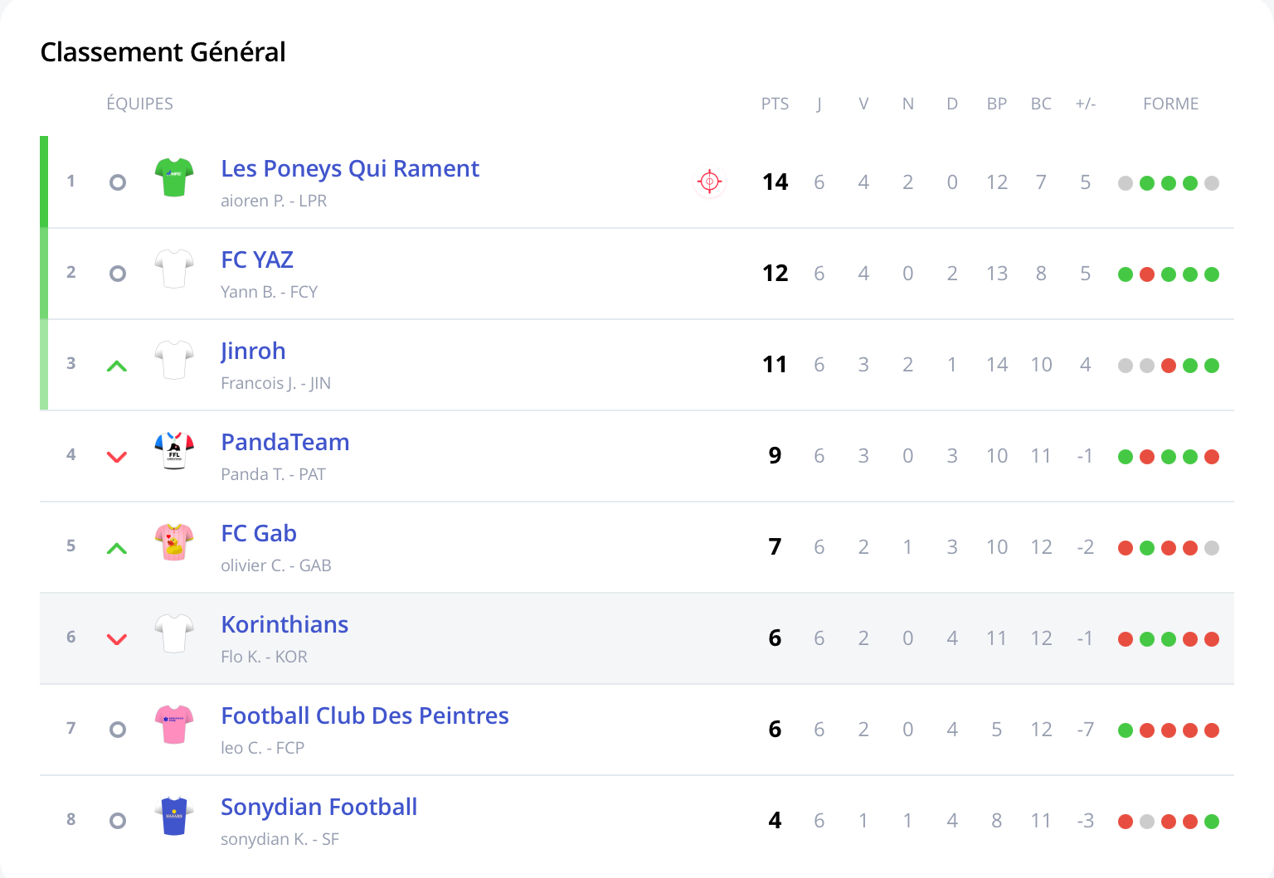Click the green up arrow for Jinroh

point(117,366)
